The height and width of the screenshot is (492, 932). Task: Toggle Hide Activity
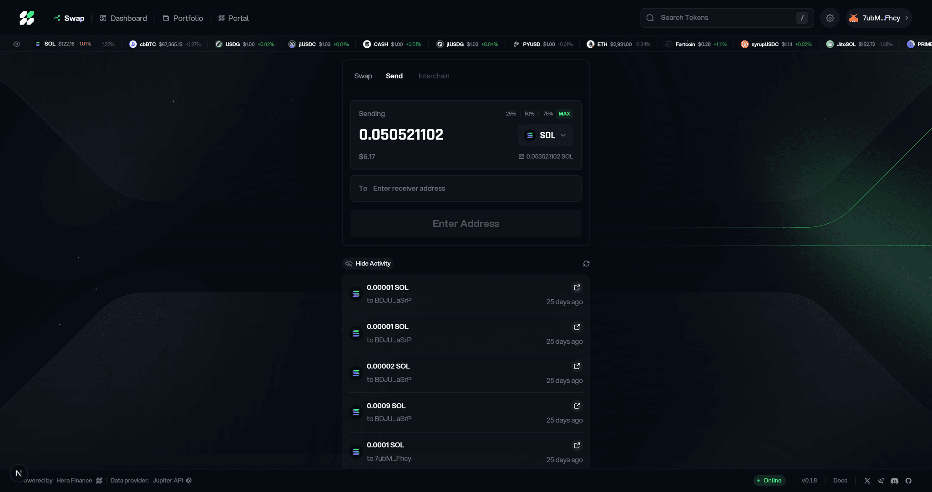pos(367,263)
